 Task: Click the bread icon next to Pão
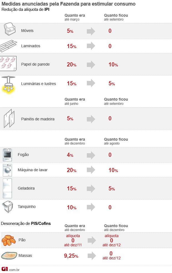(9, 240)
